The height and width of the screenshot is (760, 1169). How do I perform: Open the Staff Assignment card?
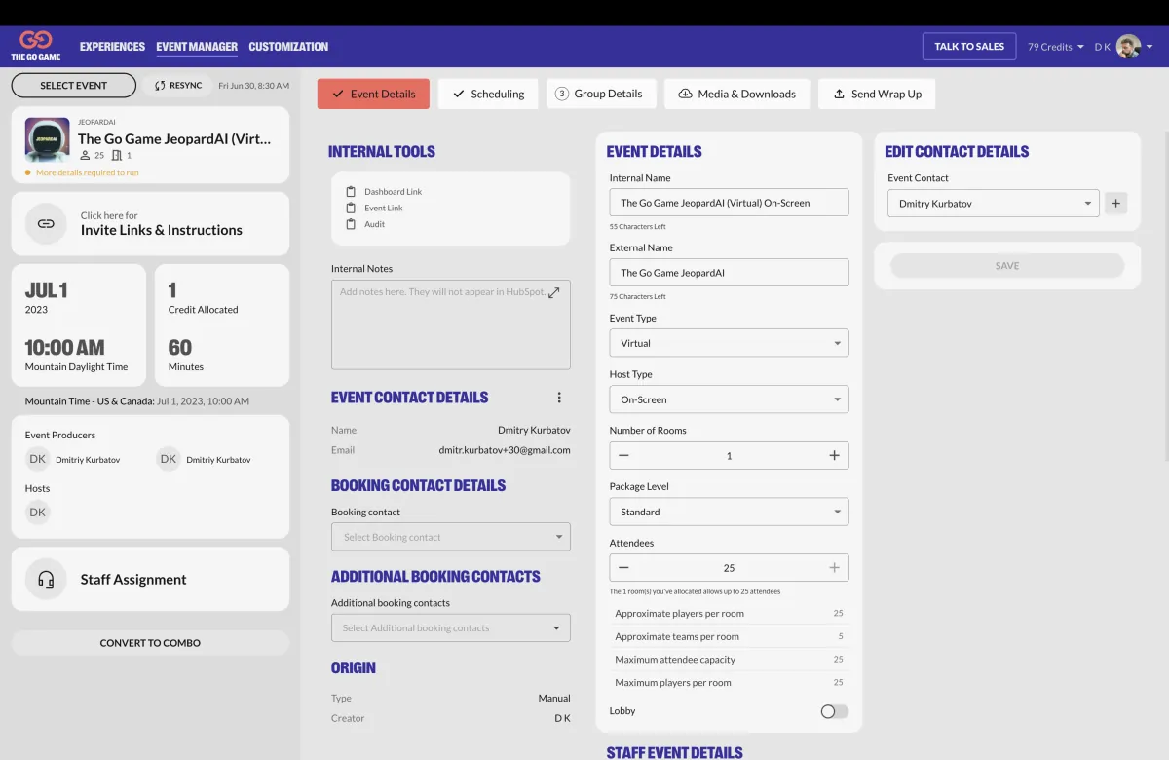(150, 579)
